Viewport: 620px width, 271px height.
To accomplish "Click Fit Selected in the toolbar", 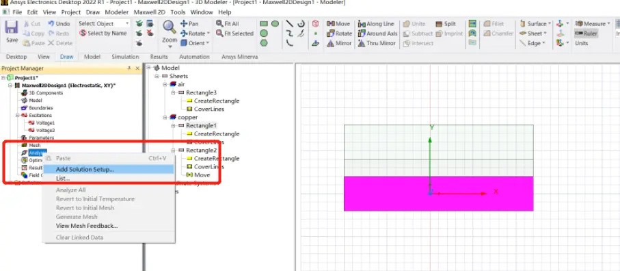I will 234,34.
